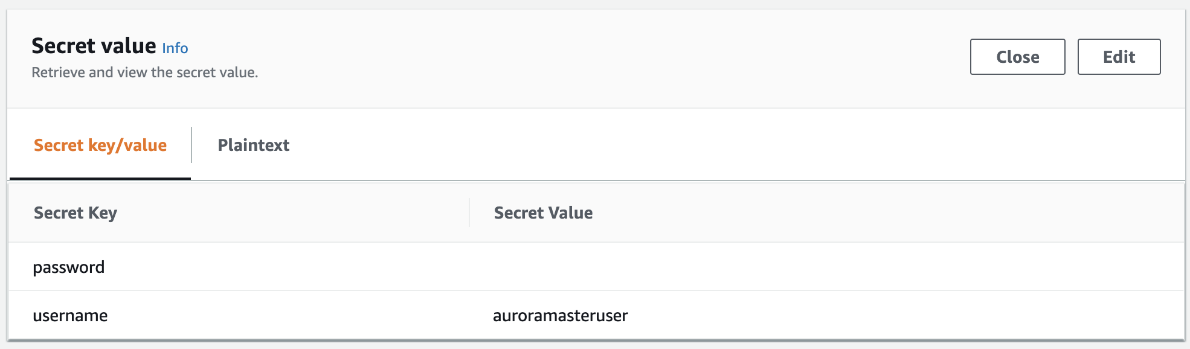Click the underline beneath Secret key/value tab
Screen dimensions: 1190x349
(100, 179)
